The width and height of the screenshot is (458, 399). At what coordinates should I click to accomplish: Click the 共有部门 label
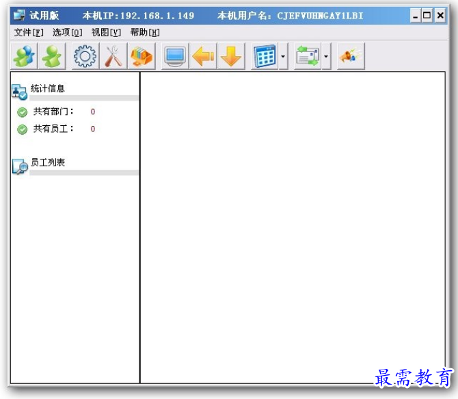click(53, 112)
